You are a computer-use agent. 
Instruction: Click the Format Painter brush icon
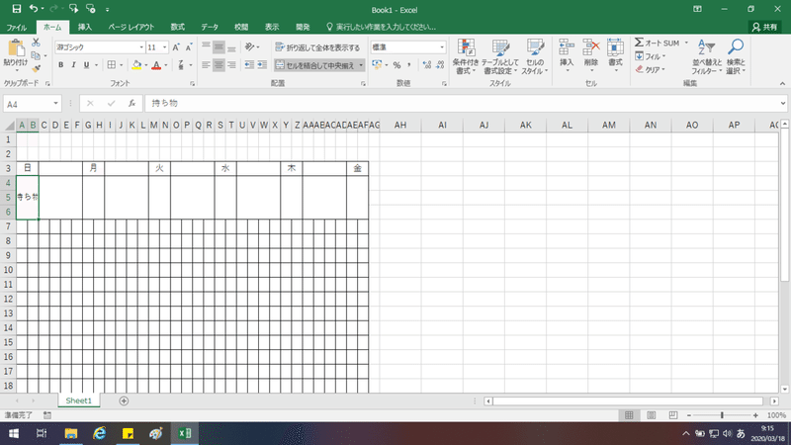[x=36, y=68]
